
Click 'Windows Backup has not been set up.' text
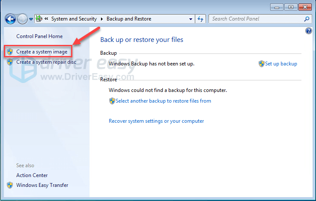pyautogui.click(x=152, y=64)
